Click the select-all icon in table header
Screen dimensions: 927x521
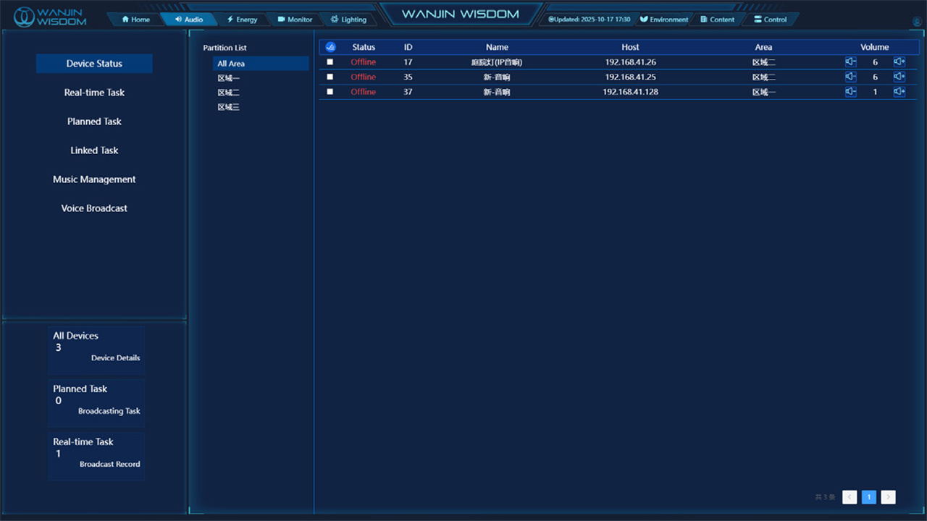(330, 47)
